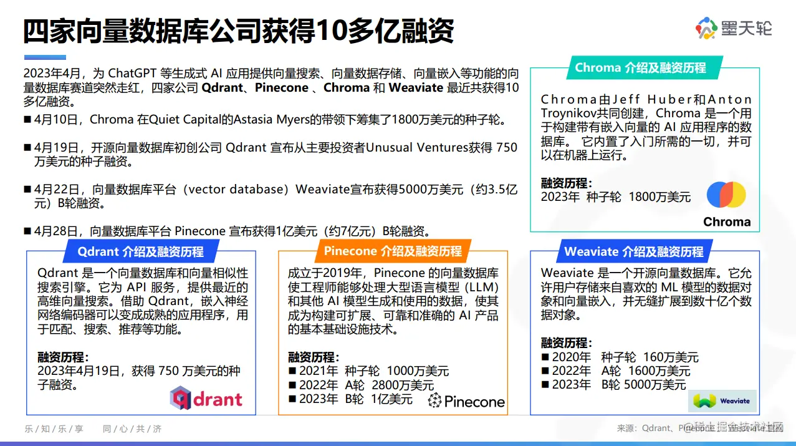Click the Weaviate logo image
The height and width of the screenshot is (446, 796).
(x=722, y=401)
